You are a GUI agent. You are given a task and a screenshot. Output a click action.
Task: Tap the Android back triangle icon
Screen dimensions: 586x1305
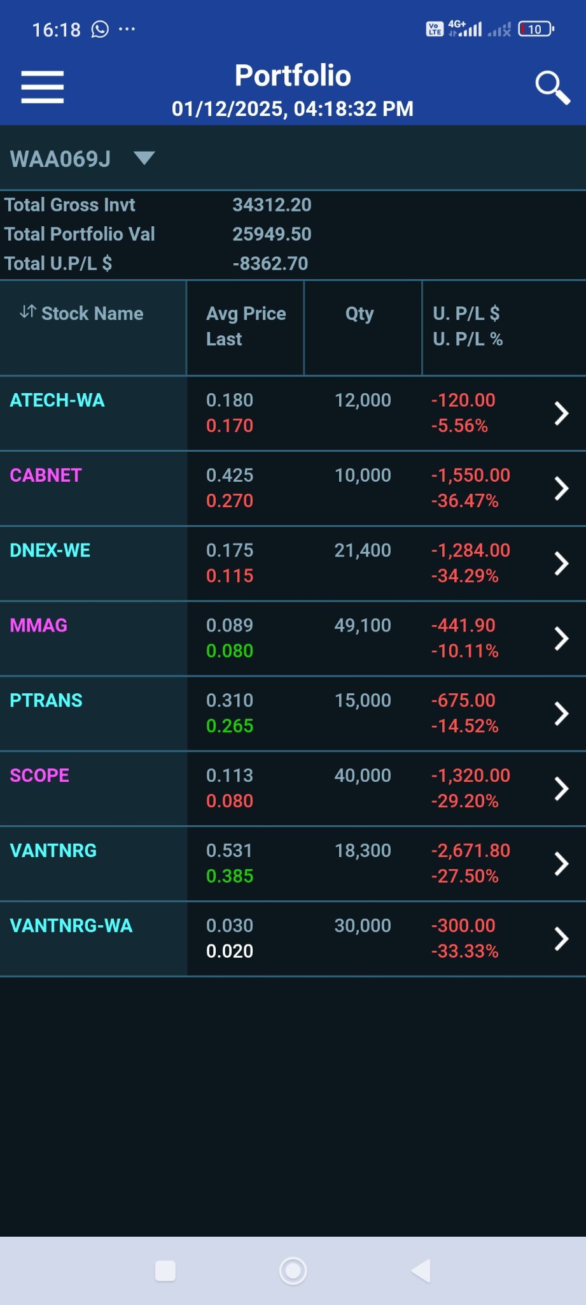coord(421,1270)
